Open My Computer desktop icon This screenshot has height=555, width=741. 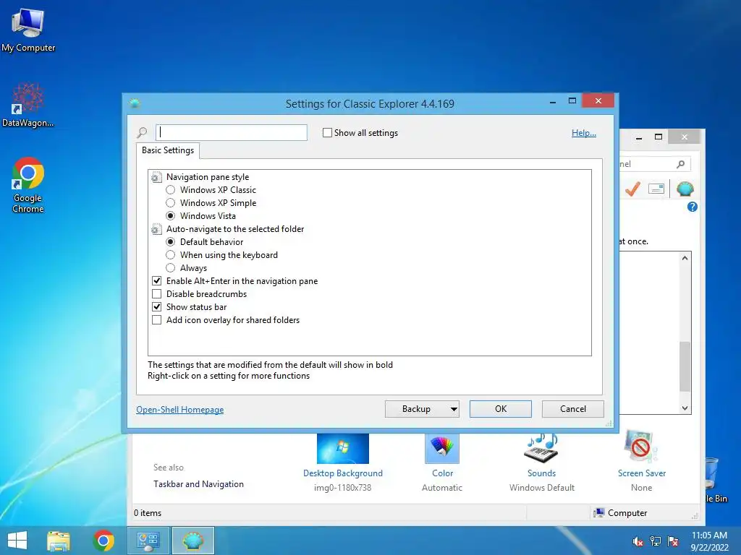[28, 30]
